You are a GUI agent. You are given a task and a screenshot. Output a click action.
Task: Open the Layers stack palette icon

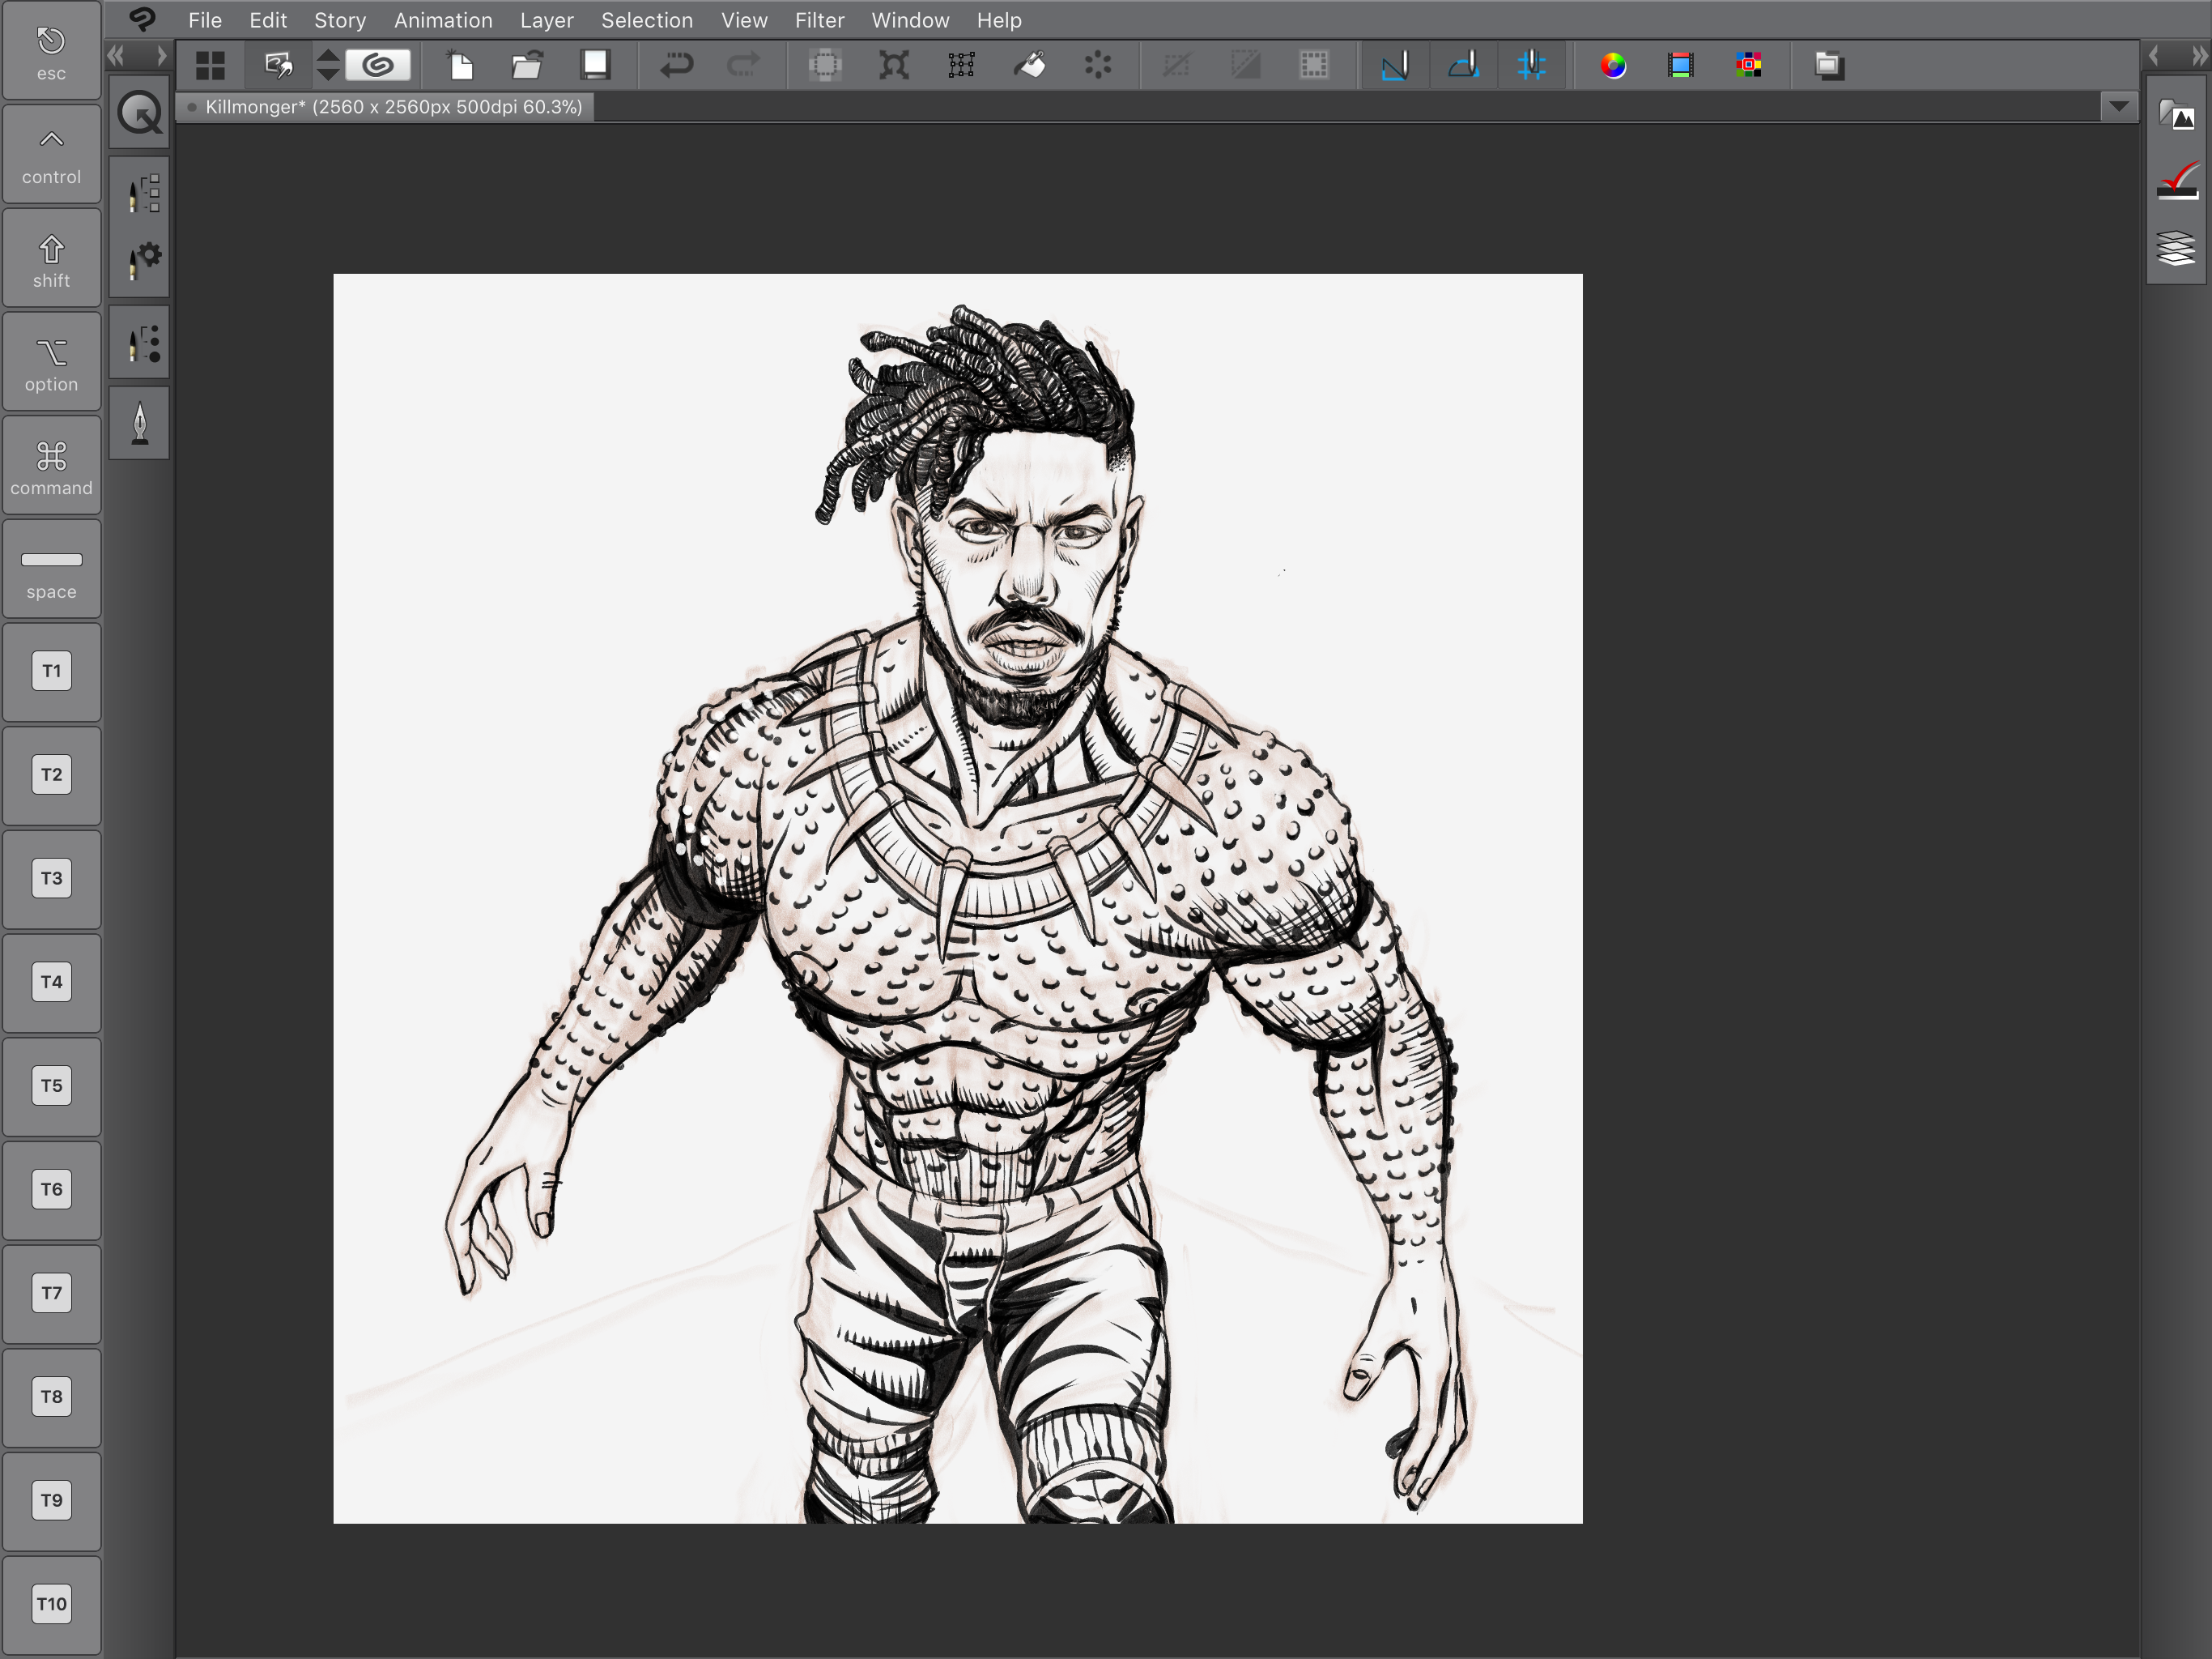(2176, 247)
